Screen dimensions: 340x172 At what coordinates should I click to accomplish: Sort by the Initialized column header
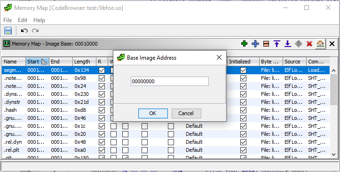[x=243, y=62]
